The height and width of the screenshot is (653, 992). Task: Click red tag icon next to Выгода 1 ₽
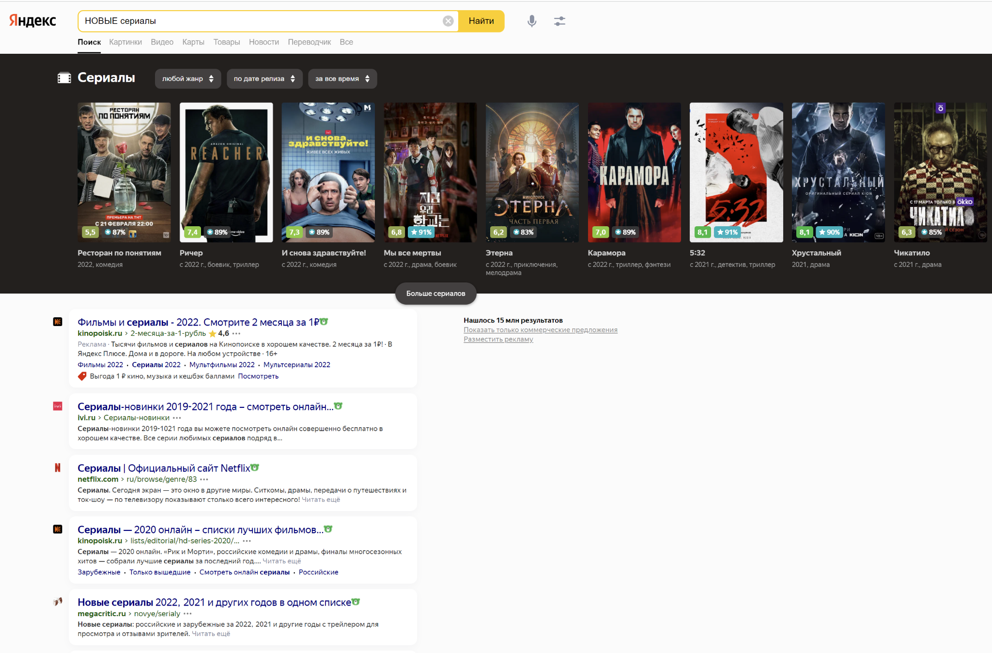[x=82, y=376]
